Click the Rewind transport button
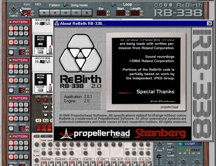Image resolution: width=216 pixels, height=166 pixels. coord(65,13)
